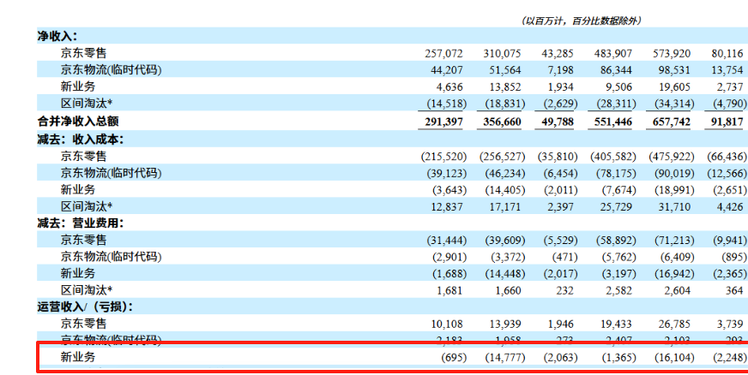Select the bold total 551,446

click(613, 122)
